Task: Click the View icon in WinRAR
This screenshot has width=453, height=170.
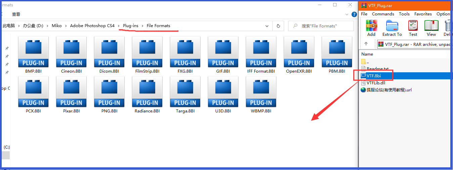Action: (x=431, y=28)
